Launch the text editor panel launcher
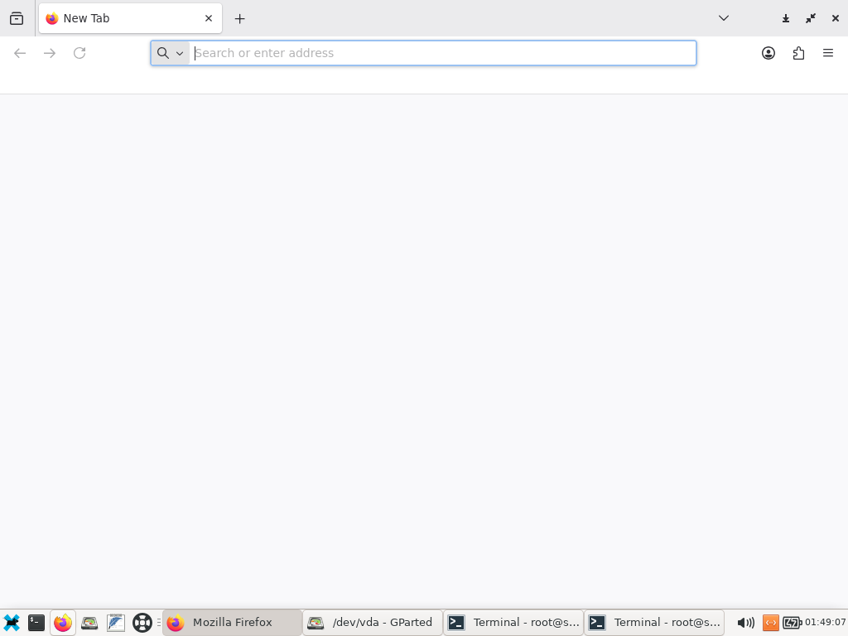848x636 pixels. tap(116, 623)
